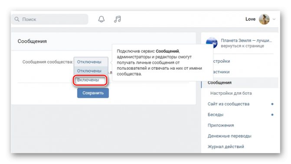
Task: Click the dot next to Беседы
Action: coord(272,115)
